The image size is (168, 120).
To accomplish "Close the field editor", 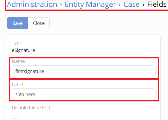I will (39, 23).
